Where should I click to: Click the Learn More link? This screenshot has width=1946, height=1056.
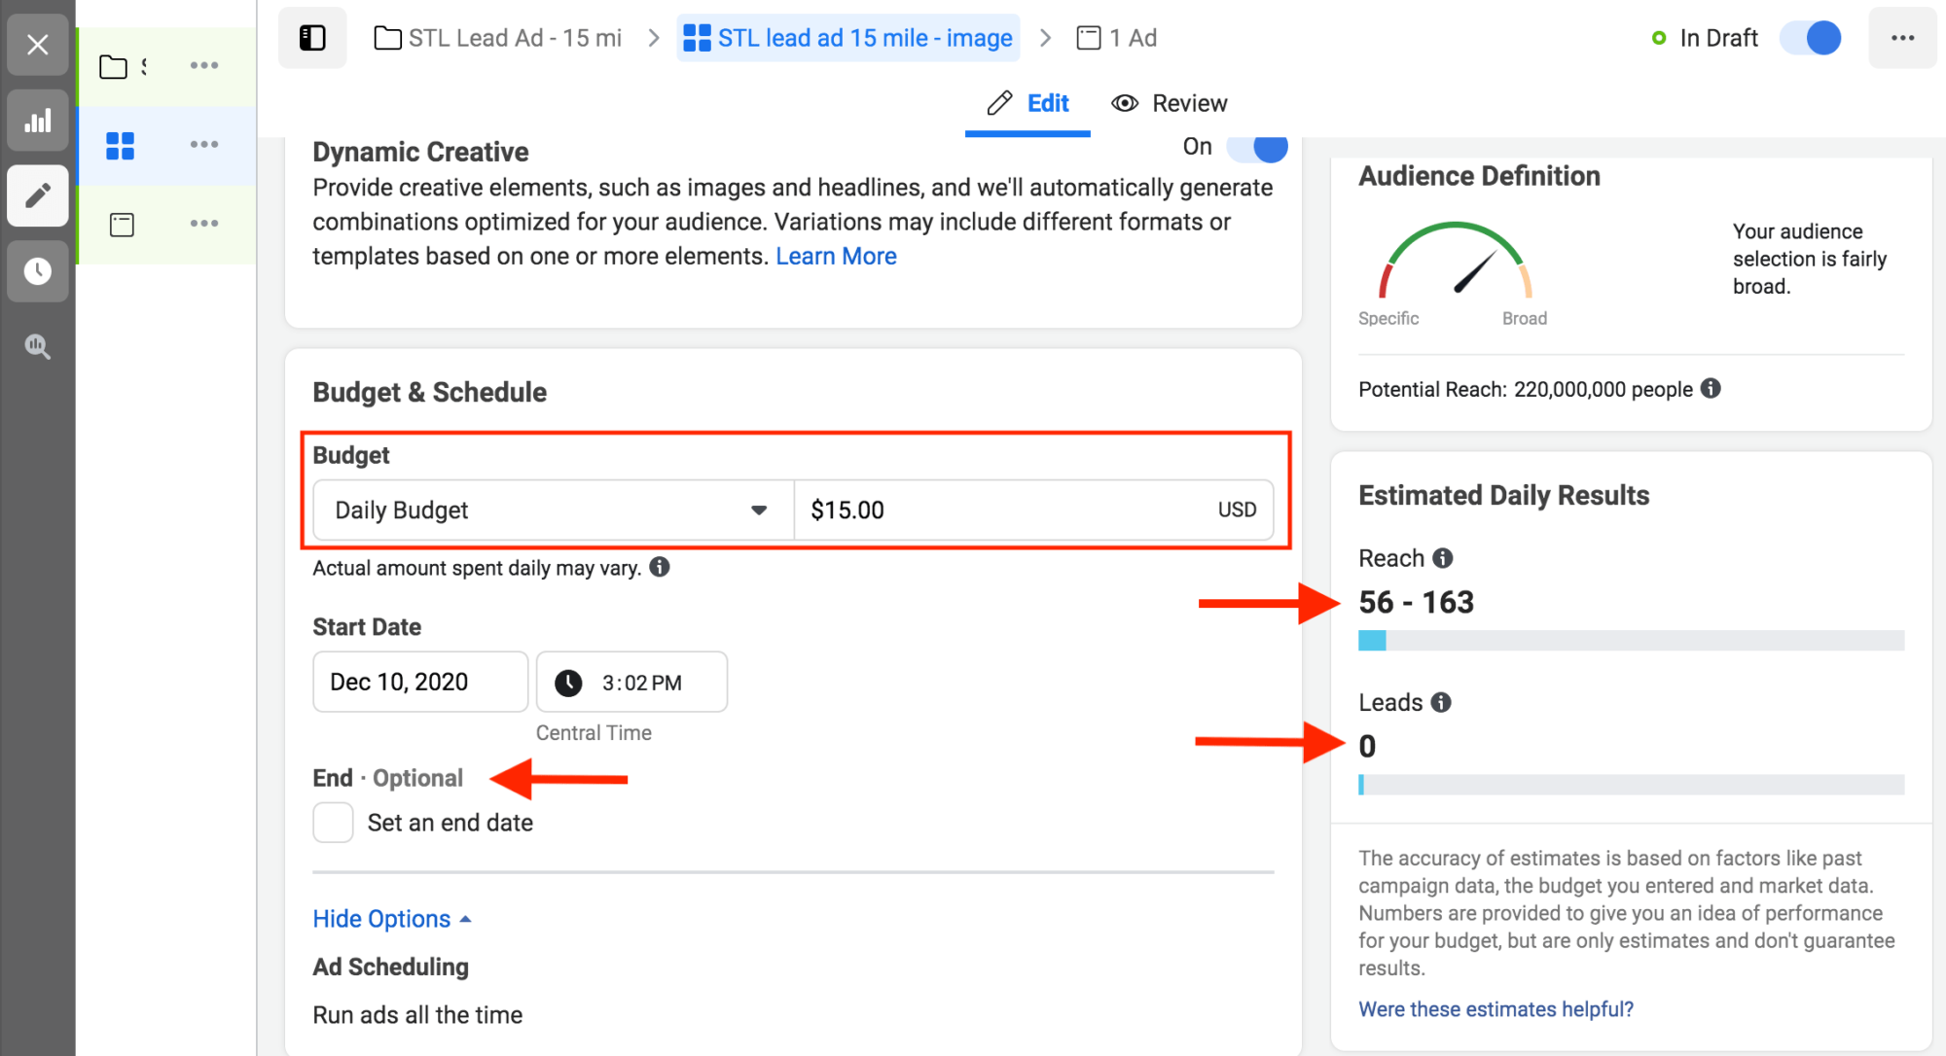pos(836,256)
